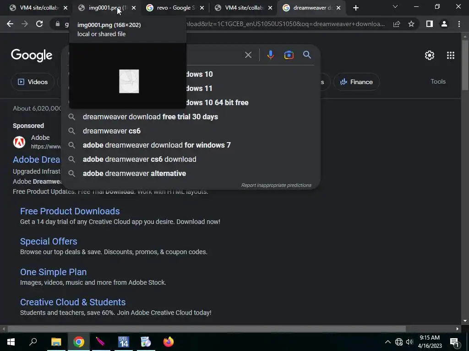Viewport: 469px width, 351px height.
Task: Select suggestion dreamweaver cs6
Action: pos(191,131)
